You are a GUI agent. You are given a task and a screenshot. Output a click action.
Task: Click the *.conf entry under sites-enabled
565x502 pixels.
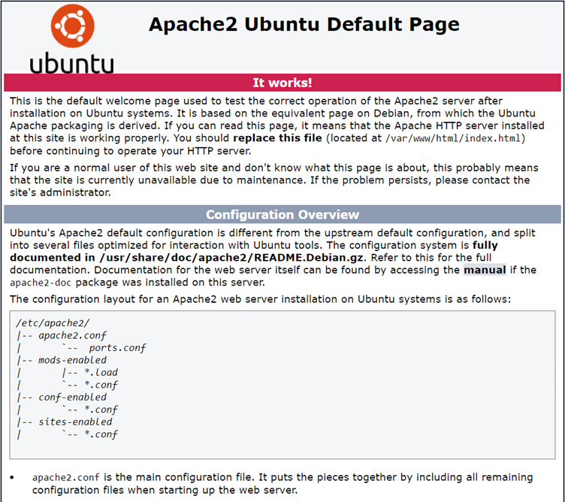pyautogui.click(x=101, y=434)
